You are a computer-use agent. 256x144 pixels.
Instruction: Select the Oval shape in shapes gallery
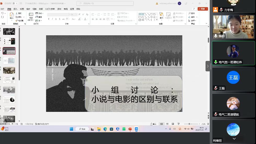(154, 14)
